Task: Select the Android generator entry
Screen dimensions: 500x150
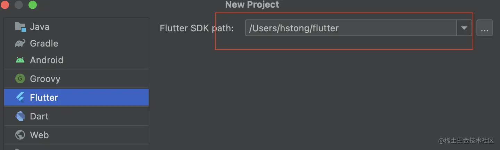Action: [47, 60]
